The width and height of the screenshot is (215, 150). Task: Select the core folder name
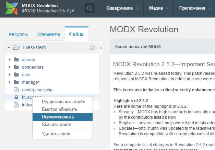click(x=26, y=75)
